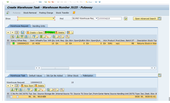This screenshot has width=170, height=103.
Task: Open the Palletization tab
Action: point(88,76)
